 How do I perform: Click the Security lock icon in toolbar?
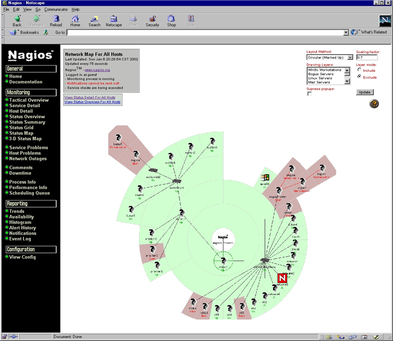(x=152, y=20)
